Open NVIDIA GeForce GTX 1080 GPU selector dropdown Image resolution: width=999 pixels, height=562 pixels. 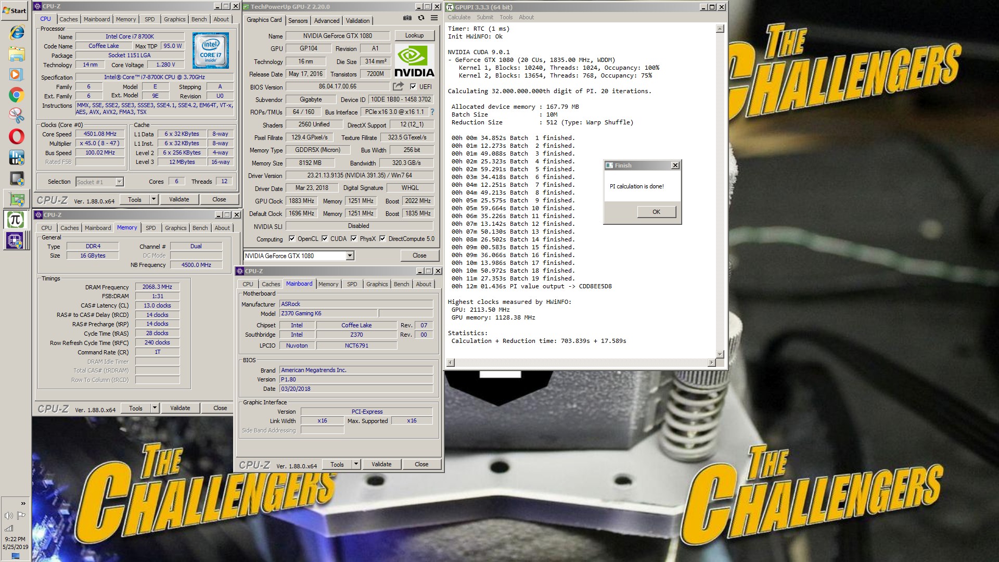click(350, 256)
